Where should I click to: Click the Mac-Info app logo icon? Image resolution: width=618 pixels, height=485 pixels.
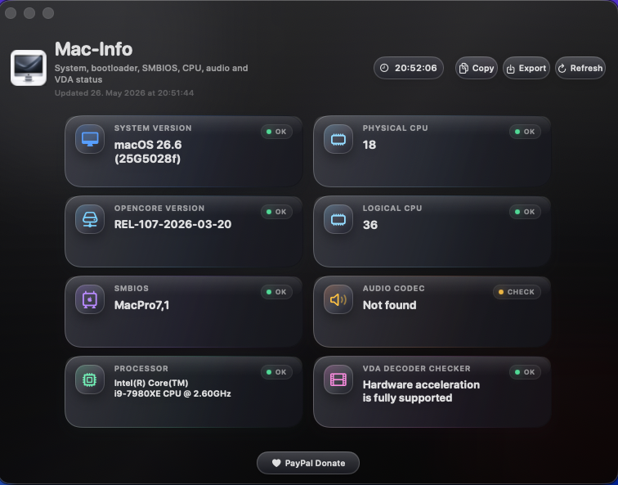29,68
